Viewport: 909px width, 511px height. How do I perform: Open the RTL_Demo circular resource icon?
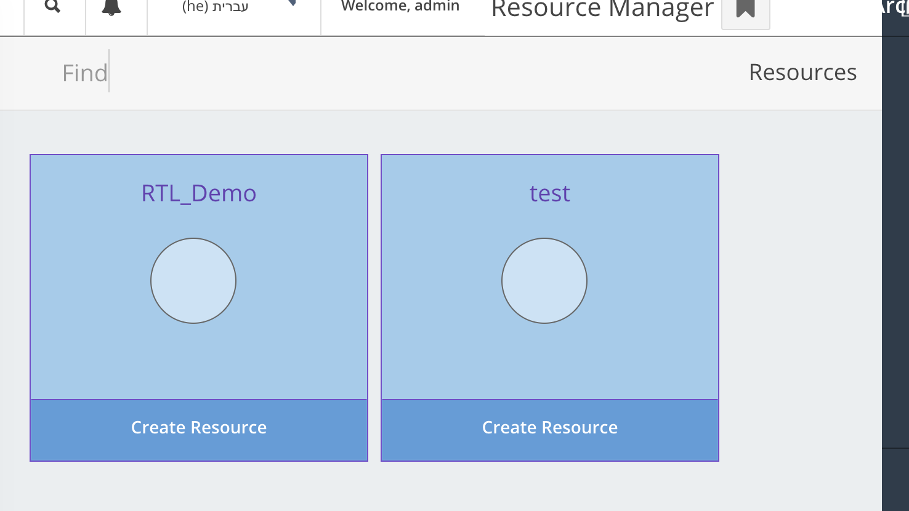click(x=193, y=281)
